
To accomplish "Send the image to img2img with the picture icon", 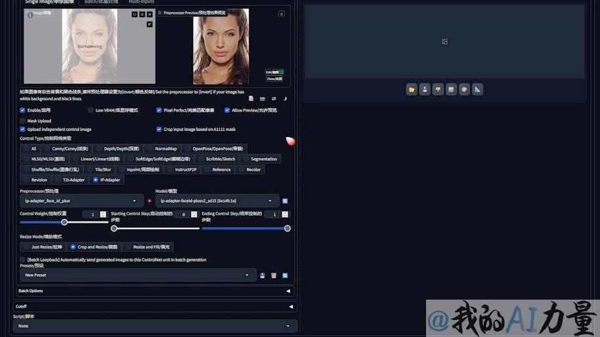I will (451, 89).
